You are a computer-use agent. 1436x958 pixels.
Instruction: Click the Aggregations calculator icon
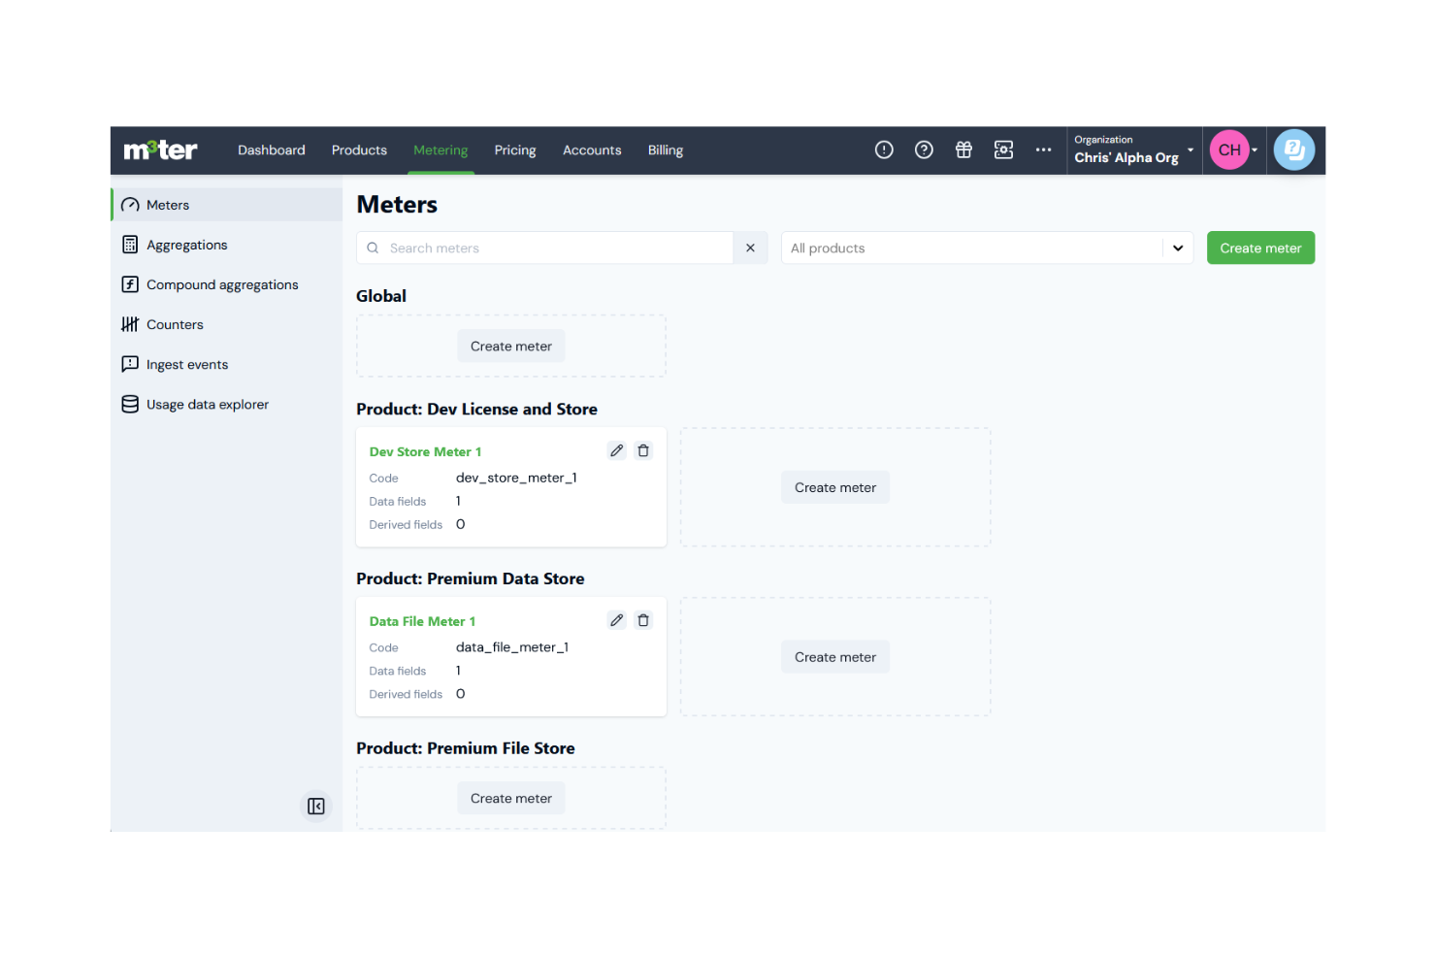coord(130,245)
